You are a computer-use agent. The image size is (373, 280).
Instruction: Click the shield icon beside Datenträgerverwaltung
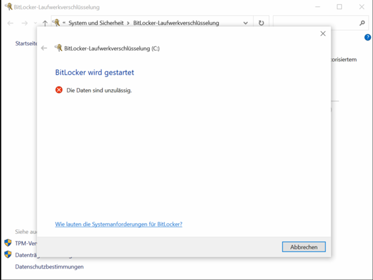(x=8, y=255)
